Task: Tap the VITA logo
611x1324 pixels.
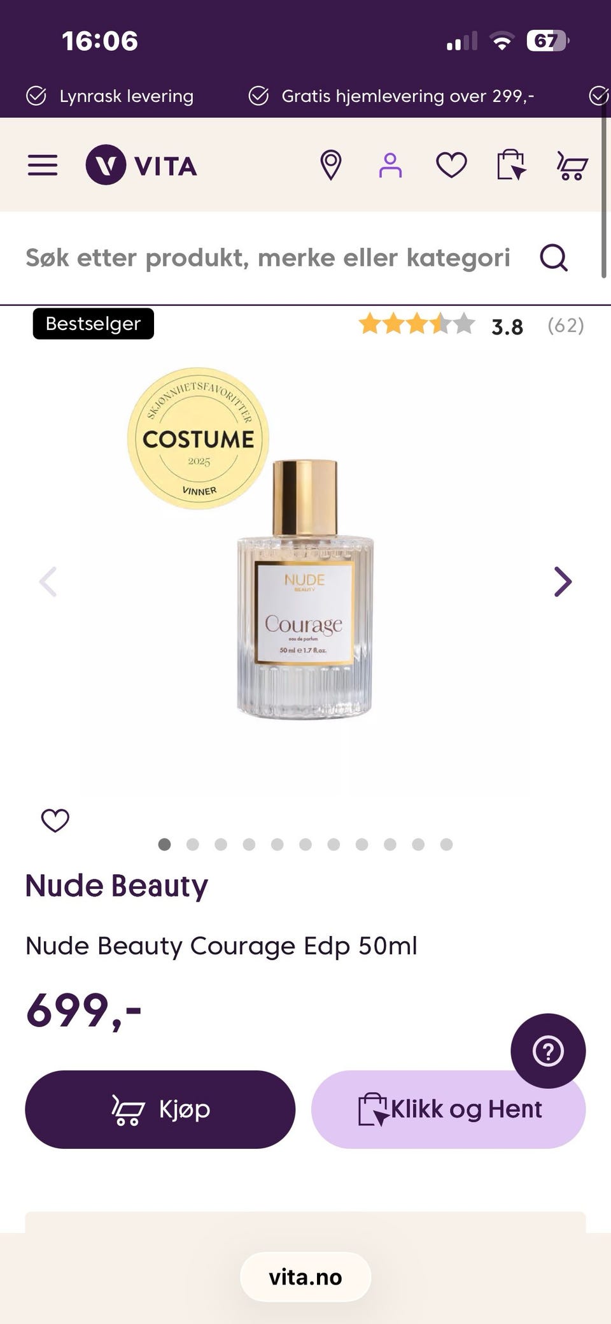Action: [x=141, y=165]
